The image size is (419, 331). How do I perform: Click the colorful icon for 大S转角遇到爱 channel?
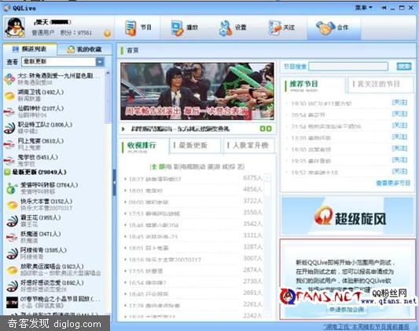click(x=9, y=79)
